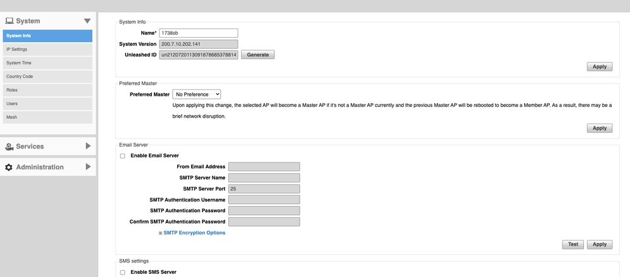Go to Country Code settings
The width and height of the screenshot is (630, 277).
click(47, 76)
